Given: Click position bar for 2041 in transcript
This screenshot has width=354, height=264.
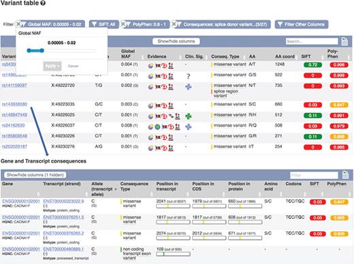Looking at the screenshot, I should (173, 206).
